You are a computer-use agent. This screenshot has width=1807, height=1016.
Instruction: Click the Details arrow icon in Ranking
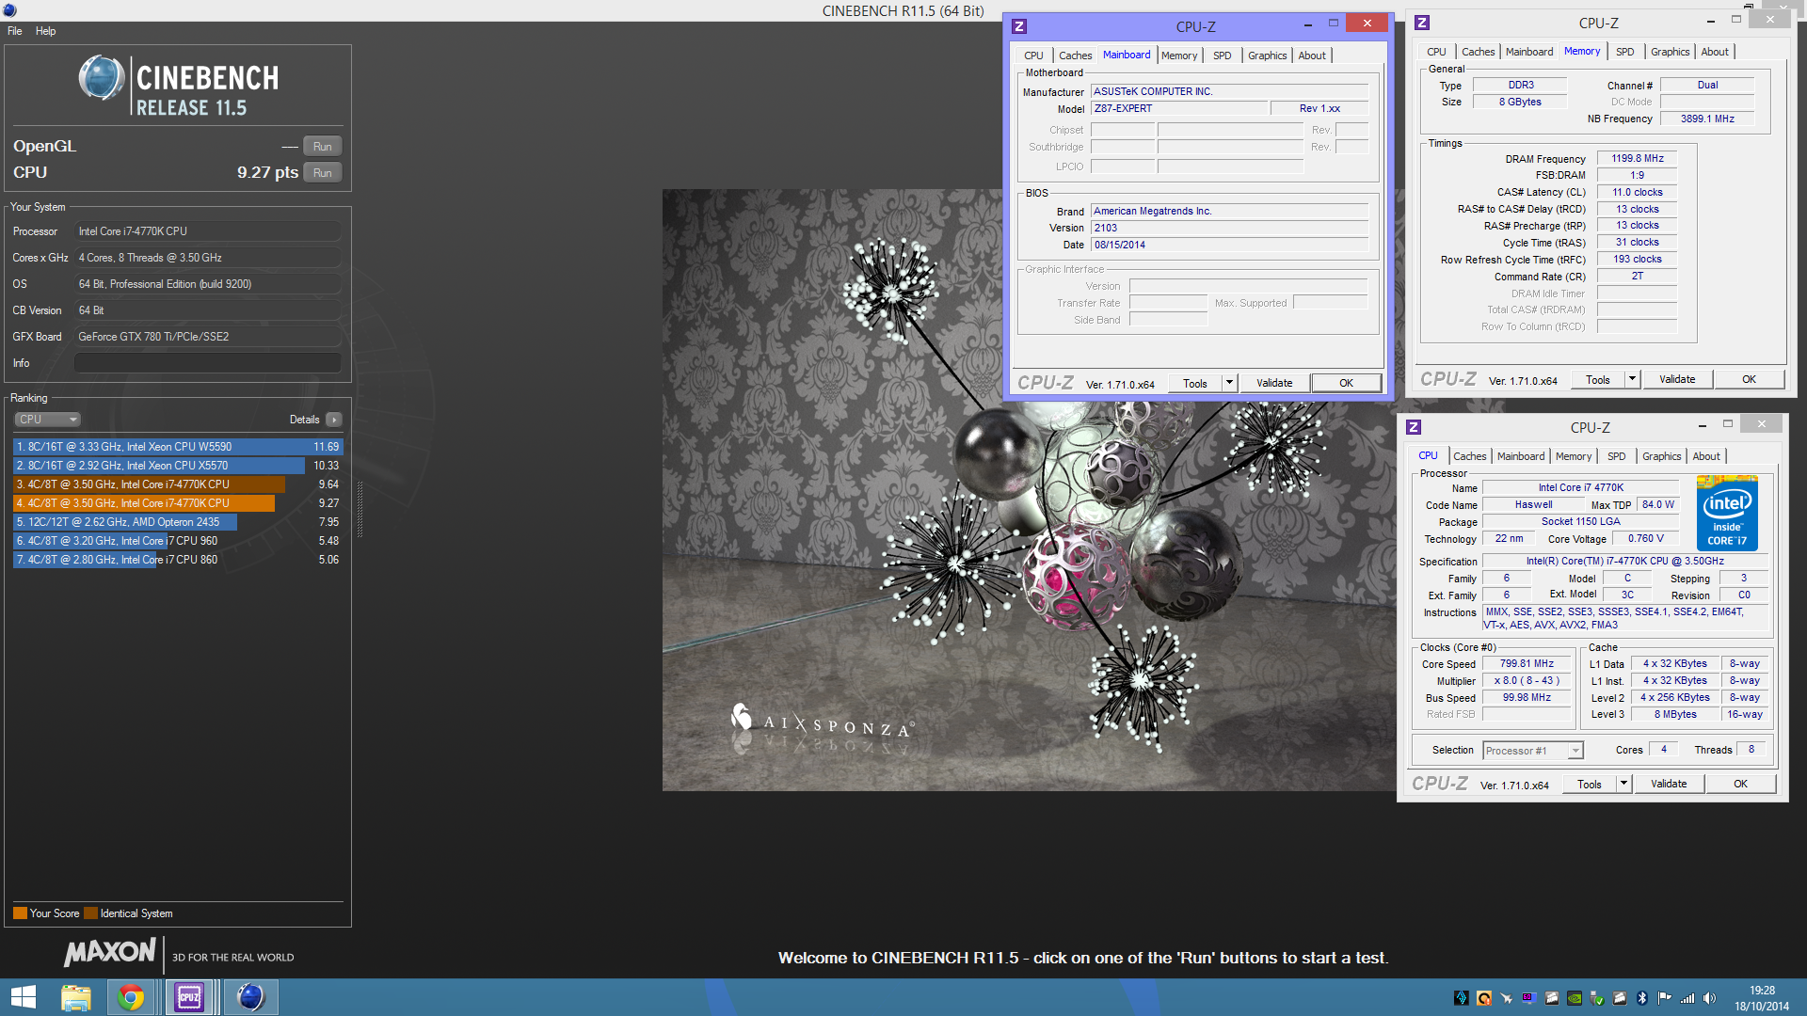click(x=334, y=420)
